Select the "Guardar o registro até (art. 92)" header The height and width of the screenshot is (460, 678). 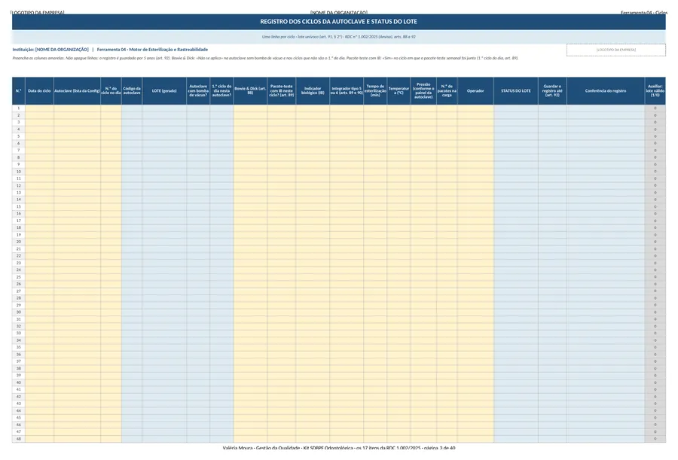552,91
